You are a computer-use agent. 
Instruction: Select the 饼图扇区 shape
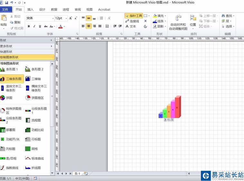(x=34, y=98)
